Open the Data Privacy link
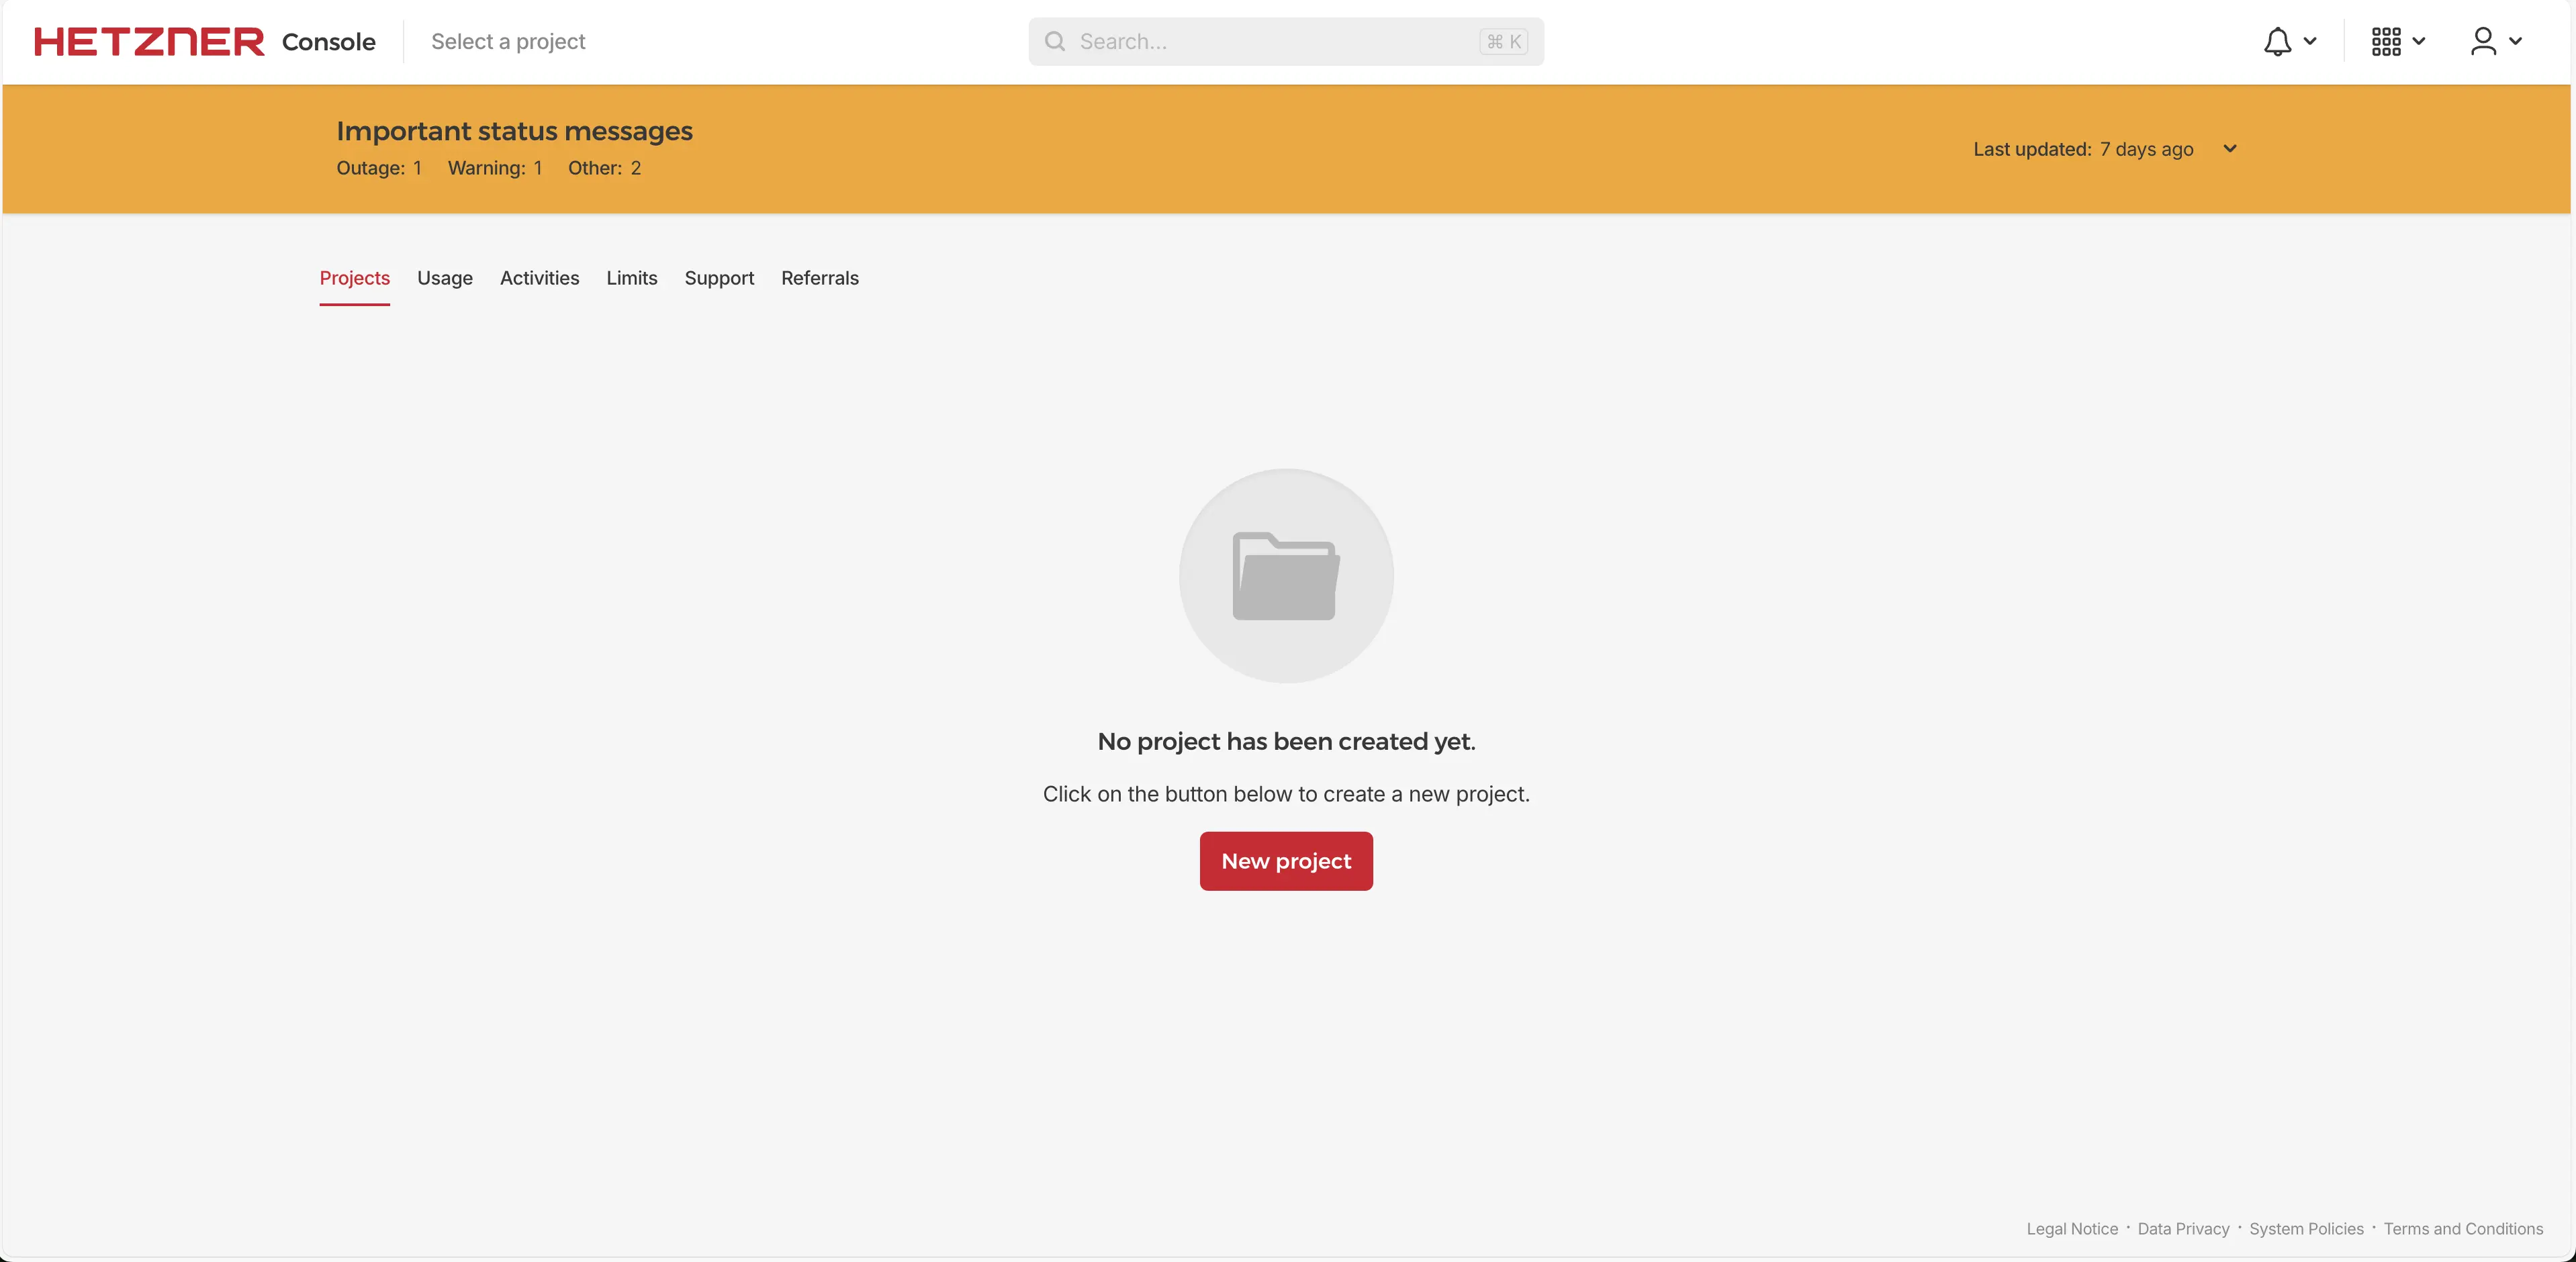 tap(2183, 1229)
